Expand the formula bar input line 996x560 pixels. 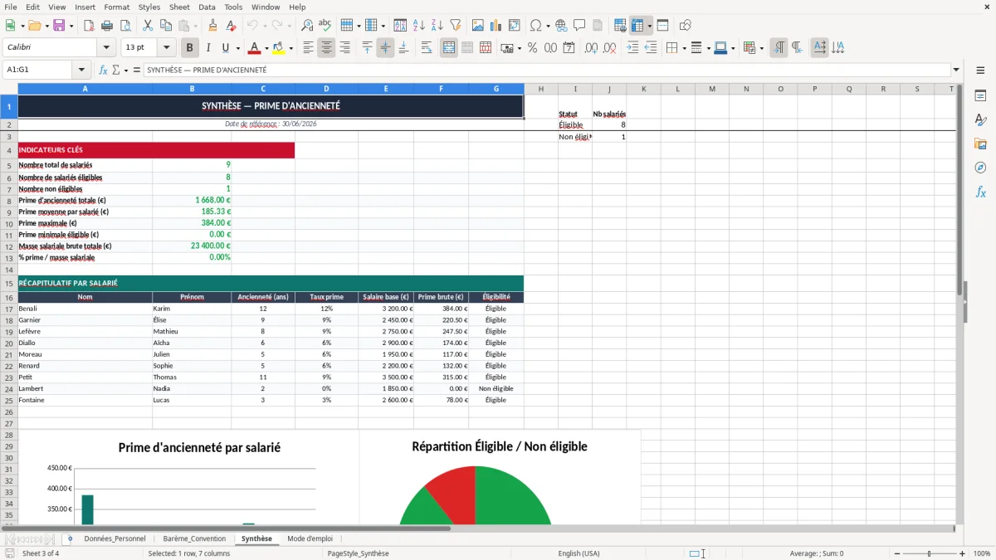[x=956, y=71]
